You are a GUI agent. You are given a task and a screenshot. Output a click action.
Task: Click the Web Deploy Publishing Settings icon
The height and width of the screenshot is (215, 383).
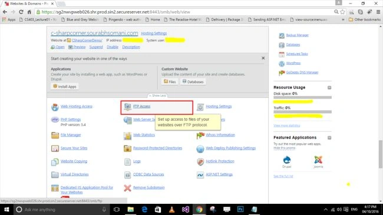click(x=200, y=148)
